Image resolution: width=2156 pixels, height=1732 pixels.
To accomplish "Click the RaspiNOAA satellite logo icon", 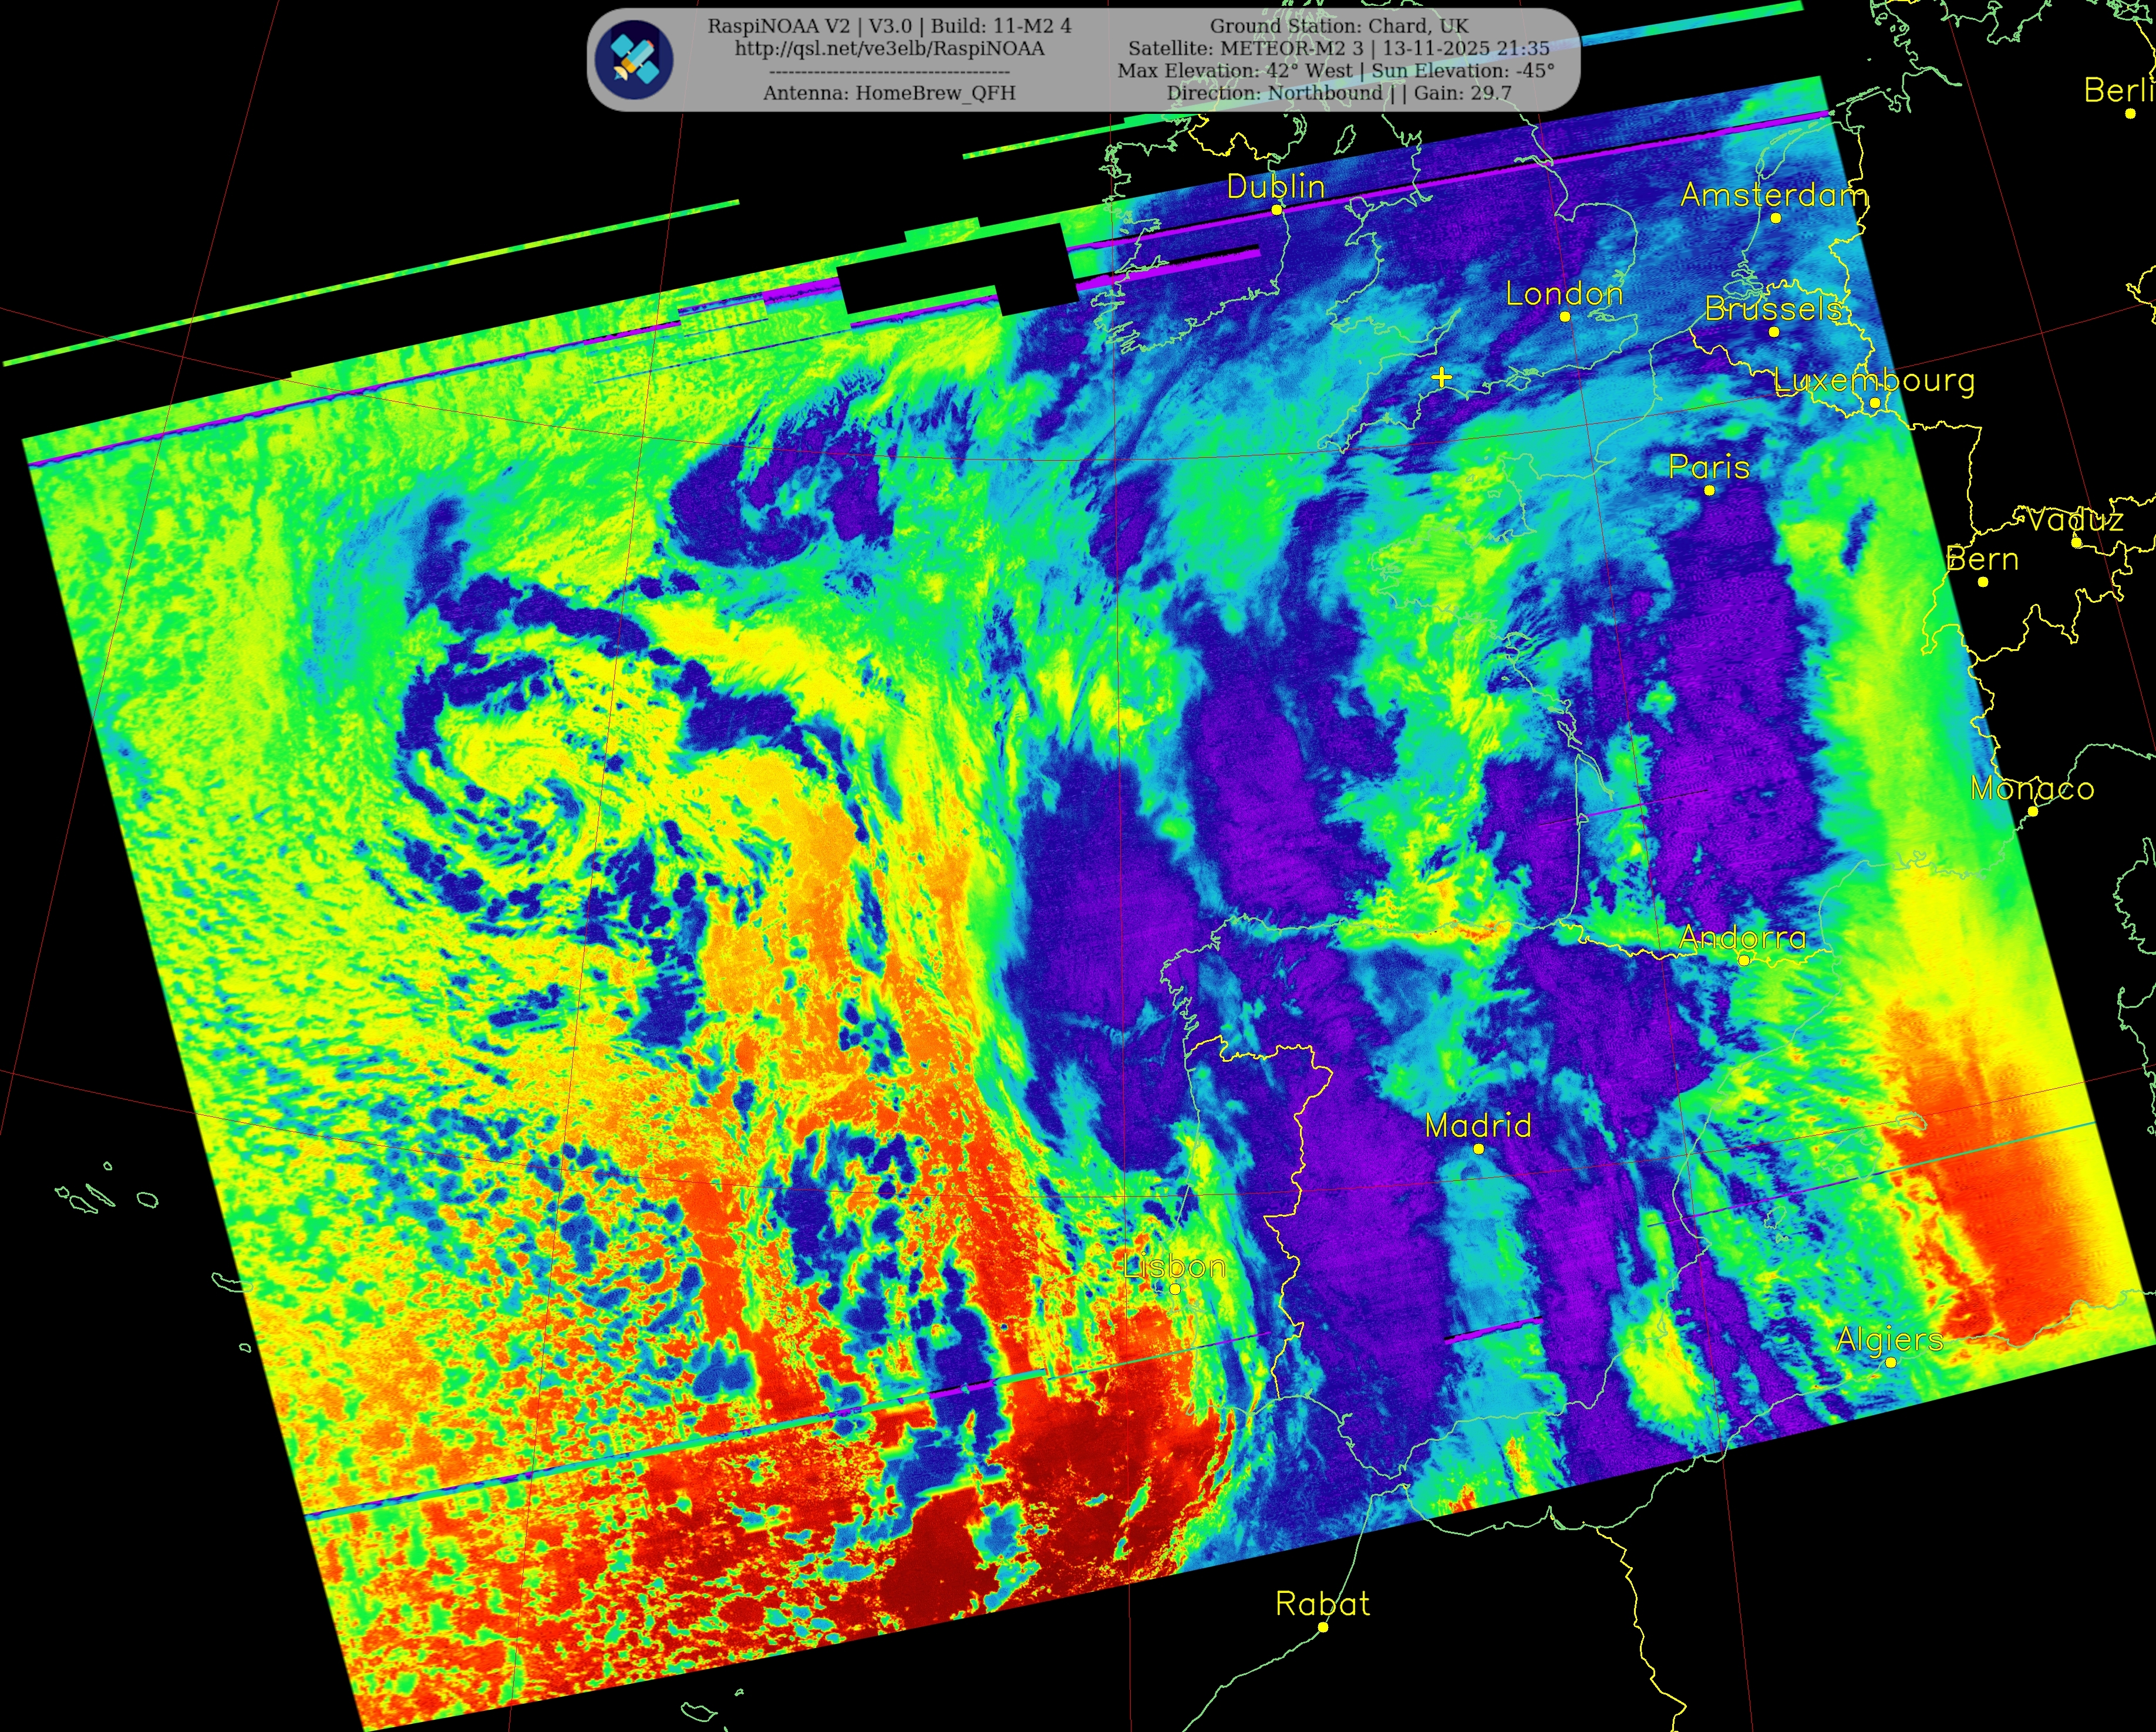I will pos(633,59).
